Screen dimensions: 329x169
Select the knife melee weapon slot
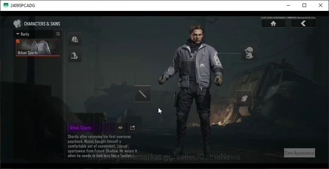pos(143,94)
